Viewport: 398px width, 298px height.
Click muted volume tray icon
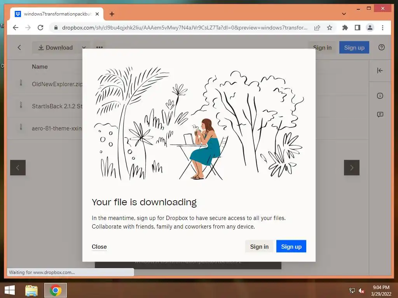[x=361, y=291]
